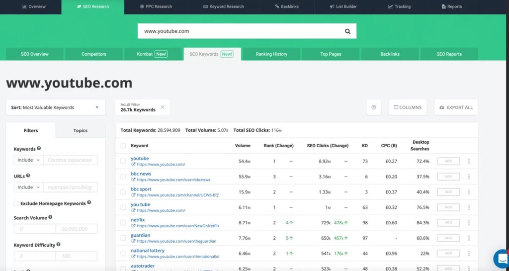
Task: Open more options menu for bbc sport row
Action: (x=469, y=192)
